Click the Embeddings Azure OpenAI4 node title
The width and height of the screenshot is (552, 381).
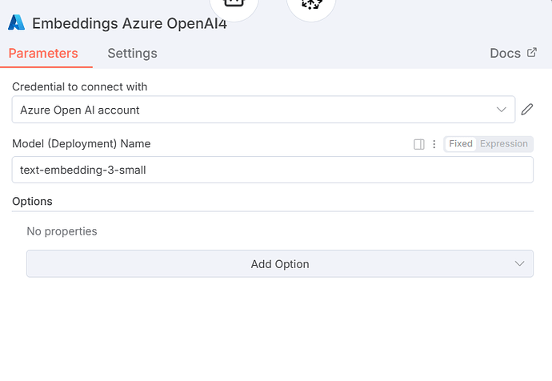point(130,22)
